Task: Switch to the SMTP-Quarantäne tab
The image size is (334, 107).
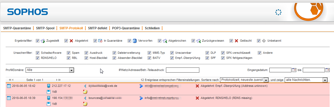Action: 17,28
